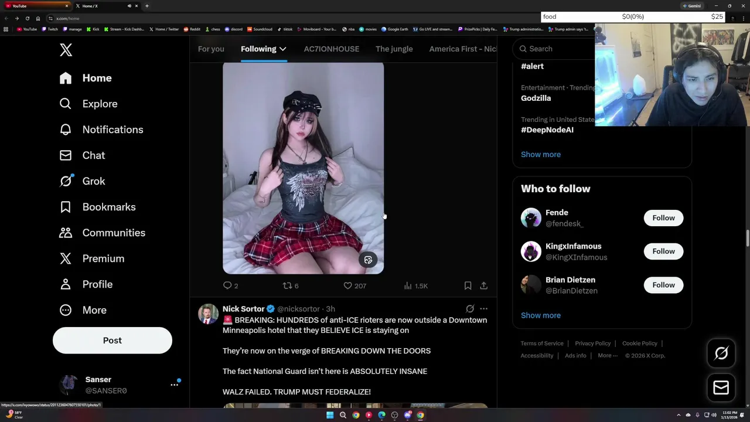
Task: Click the address bar showing x.com/home
Action: click(x=293, y=18)
